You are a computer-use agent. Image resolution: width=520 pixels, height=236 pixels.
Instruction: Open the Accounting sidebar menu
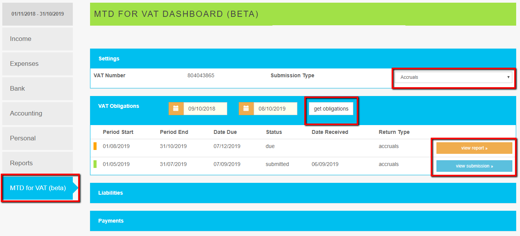click(38, 114)
